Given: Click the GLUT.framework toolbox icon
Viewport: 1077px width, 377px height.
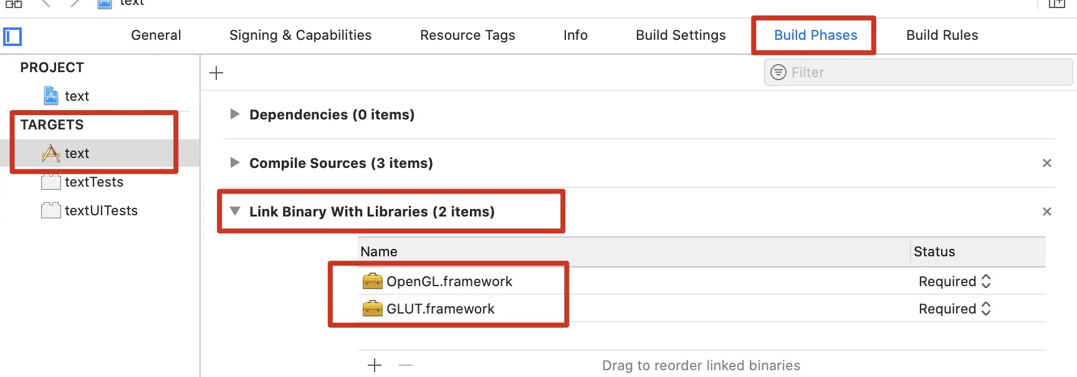Looking at the screenshot, I should click(373, 309).
